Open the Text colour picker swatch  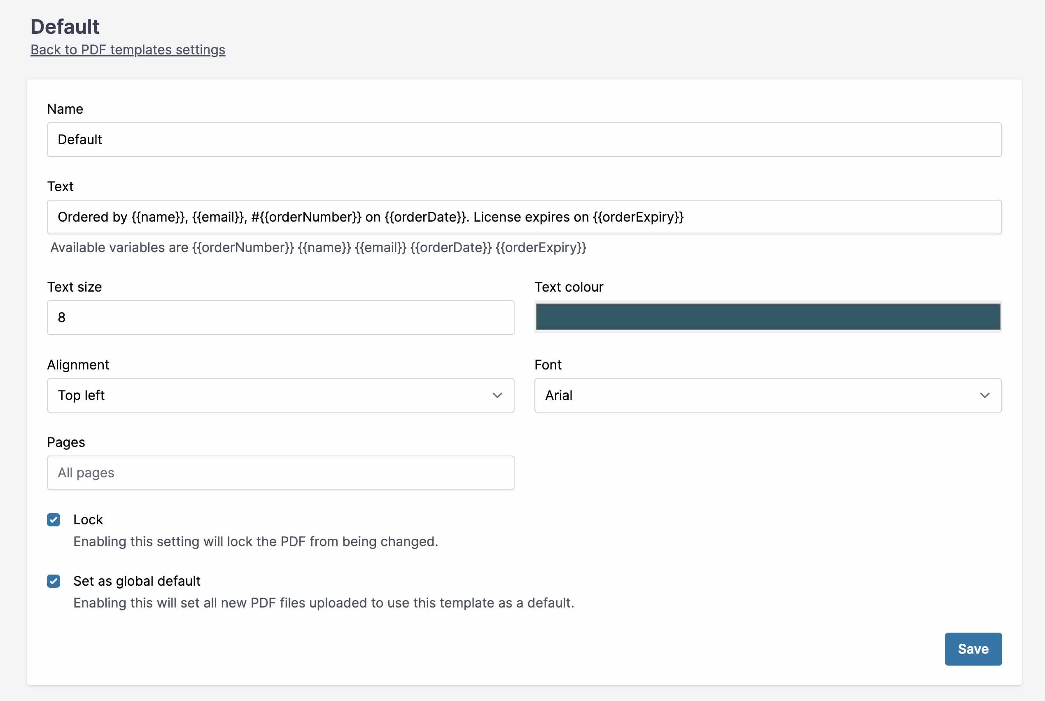click(x=767, y=317)
